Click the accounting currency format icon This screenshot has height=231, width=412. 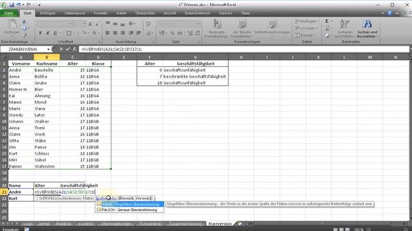(x=162, y=33)
